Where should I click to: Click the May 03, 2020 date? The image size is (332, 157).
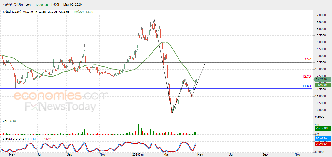click(x=72, y=5)
